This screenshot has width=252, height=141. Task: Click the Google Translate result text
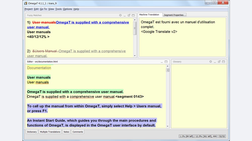tap(178, 24)
